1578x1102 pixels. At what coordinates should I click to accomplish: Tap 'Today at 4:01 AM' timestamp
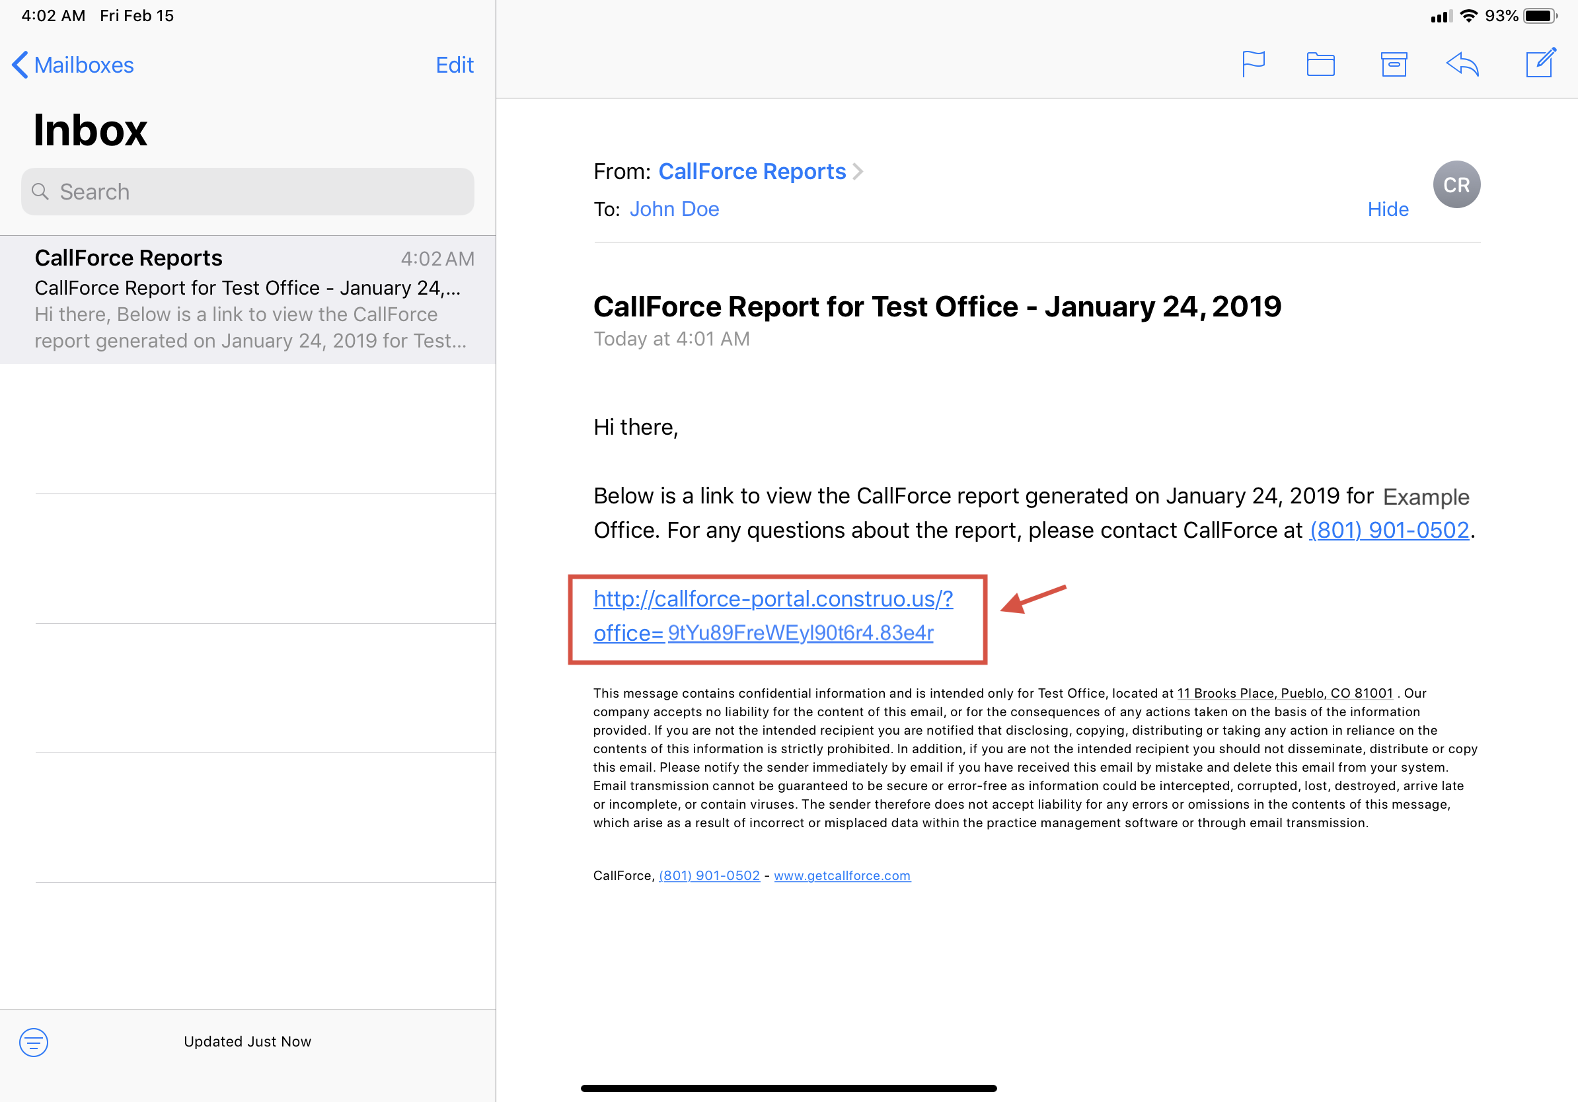[671, 339]
